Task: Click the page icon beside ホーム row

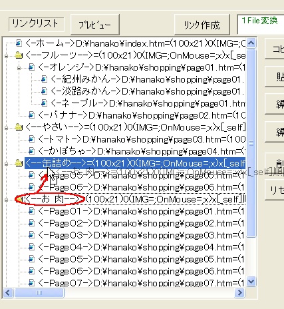Action: 19,43
